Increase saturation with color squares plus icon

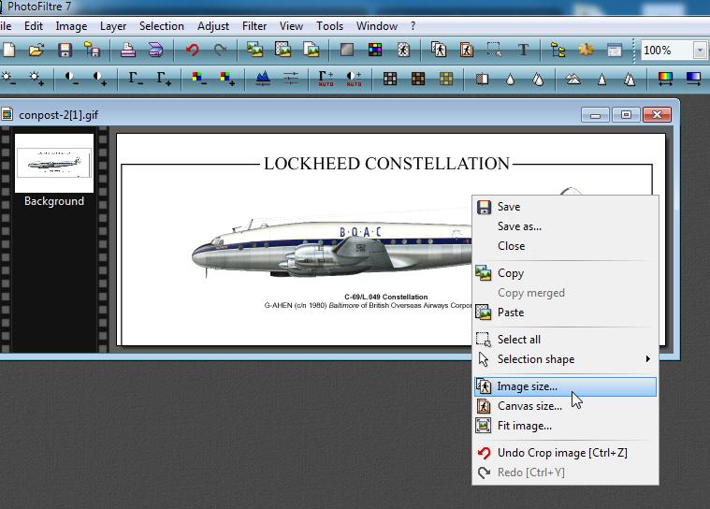(227, 79)
